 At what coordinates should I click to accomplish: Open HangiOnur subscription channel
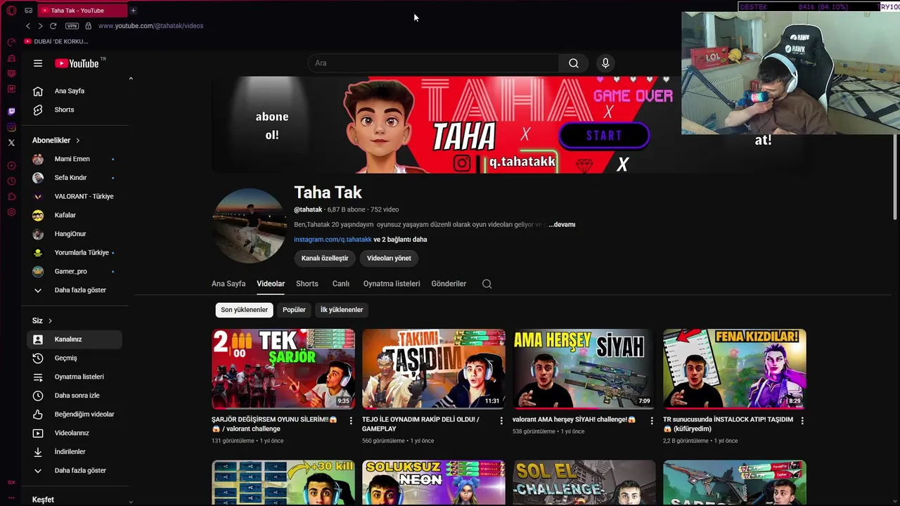click(x=75, y=234)
